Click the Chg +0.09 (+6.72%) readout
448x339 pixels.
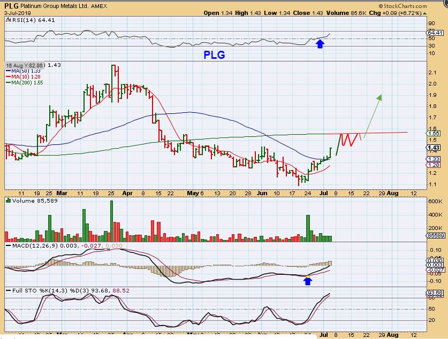396,13
